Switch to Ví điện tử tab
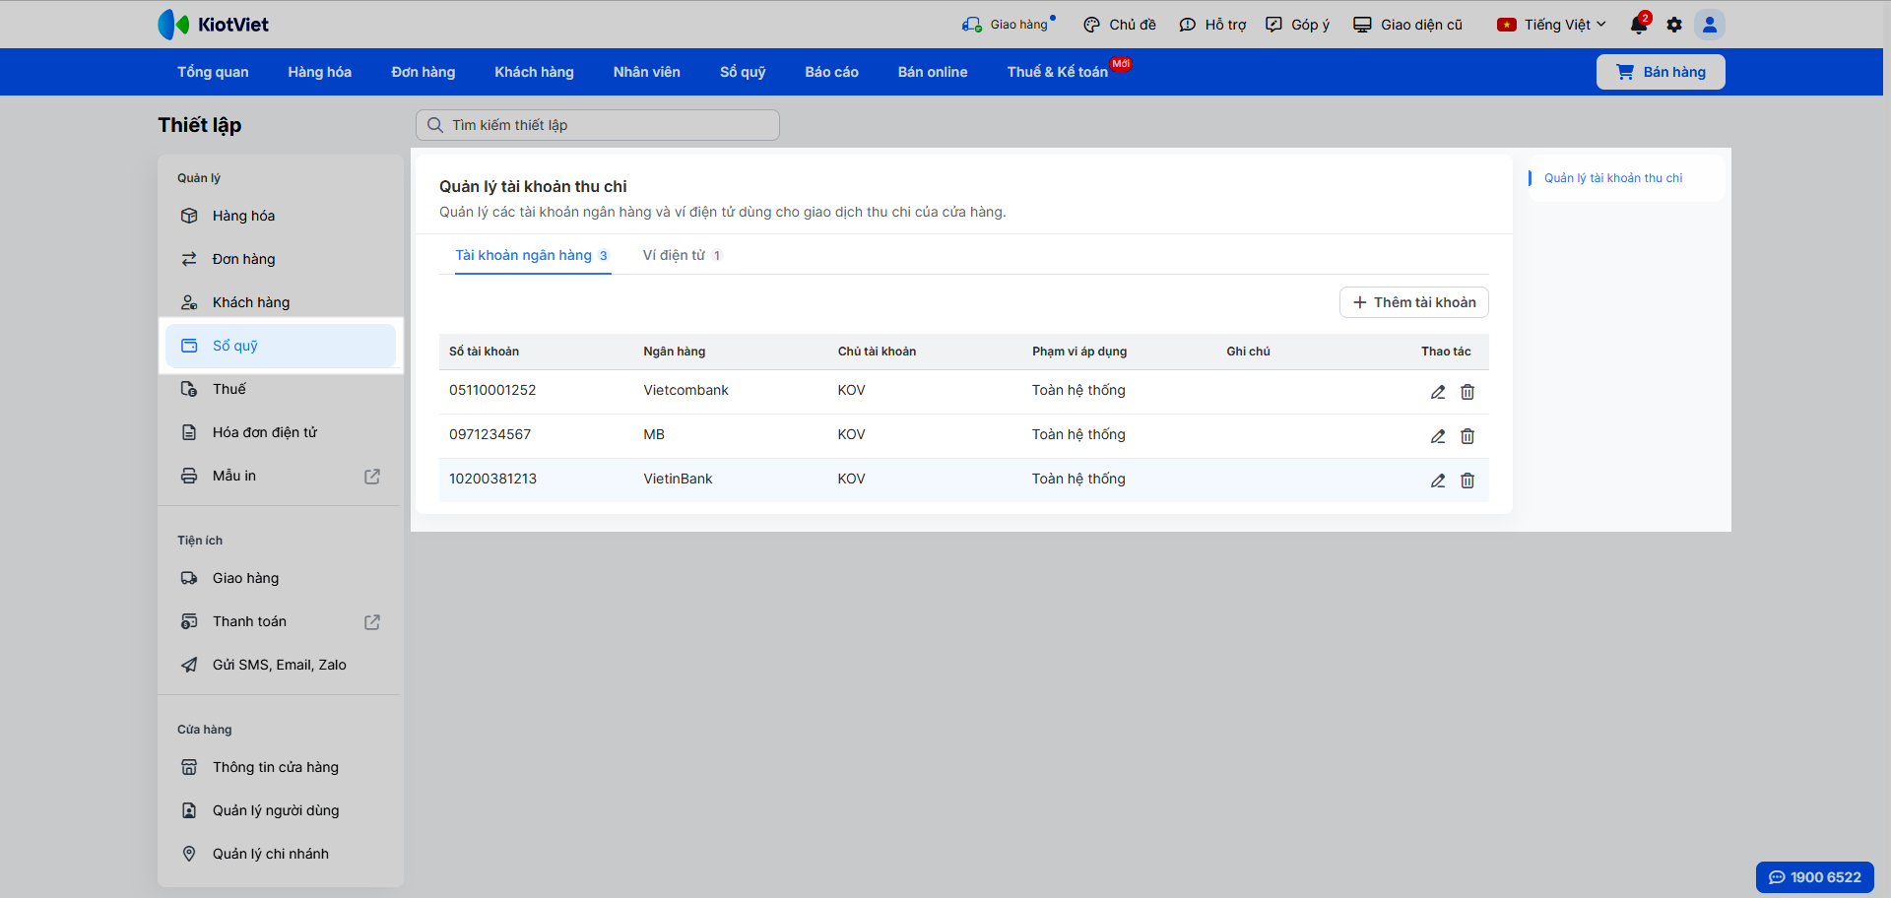1891x898 pixels. (683, 255)
